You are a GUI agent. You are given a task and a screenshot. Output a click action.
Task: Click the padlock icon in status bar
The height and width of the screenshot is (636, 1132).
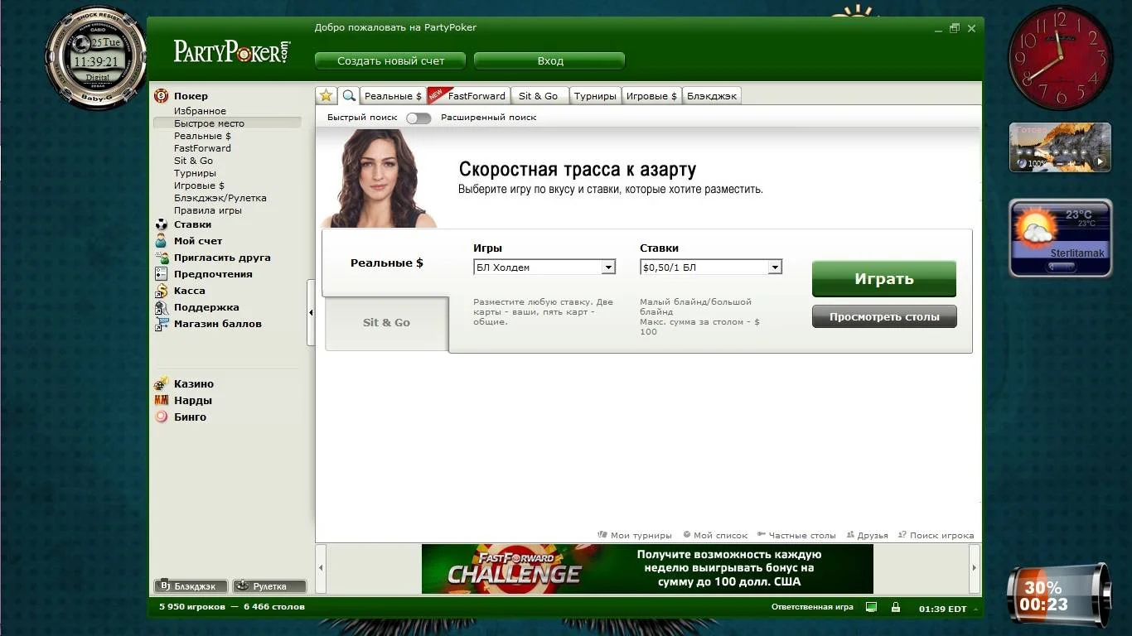[895, 607]
